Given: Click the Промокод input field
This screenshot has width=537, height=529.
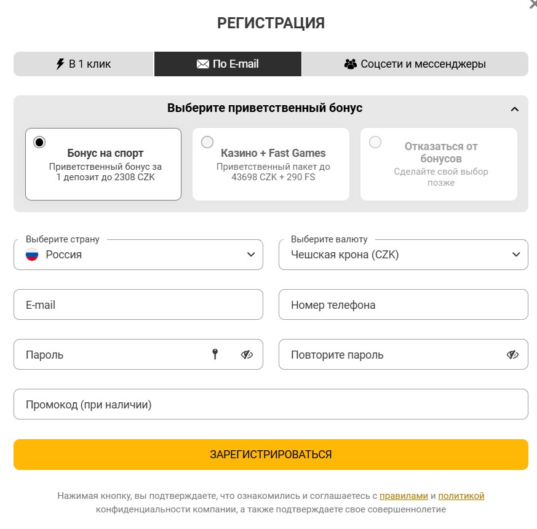Looking at the screenshot, I should tap(271, 404).
